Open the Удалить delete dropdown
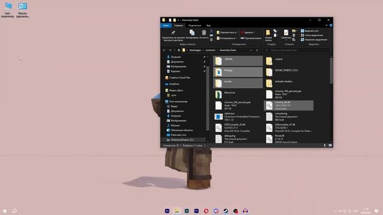The image size is (383, 215). 248,32
